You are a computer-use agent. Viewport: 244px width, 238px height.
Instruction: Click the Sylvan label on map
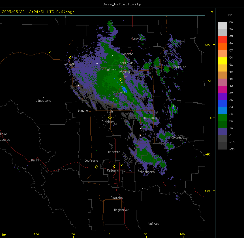pos(110,69)
